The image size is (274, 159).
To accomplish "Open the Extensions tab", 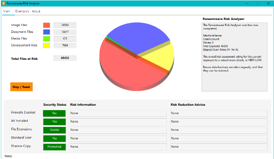I will tap(22, 11).
